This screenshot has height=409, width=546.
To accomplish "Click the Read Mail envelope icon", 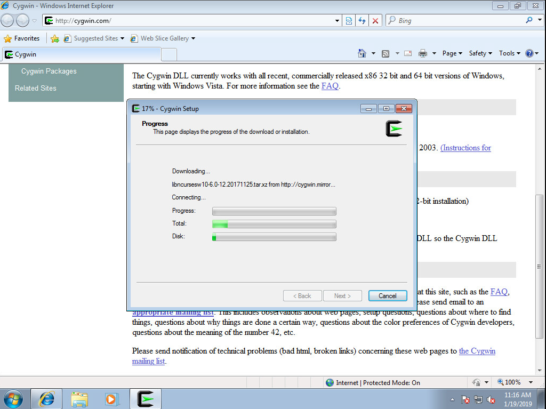I will coord(408,53).
